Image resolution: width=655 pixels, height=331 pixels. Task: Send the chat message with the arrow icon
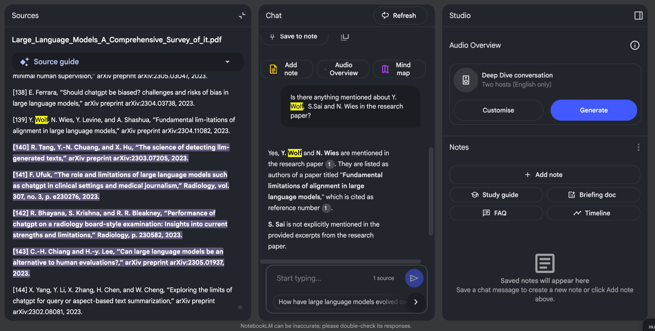point(414,278)
